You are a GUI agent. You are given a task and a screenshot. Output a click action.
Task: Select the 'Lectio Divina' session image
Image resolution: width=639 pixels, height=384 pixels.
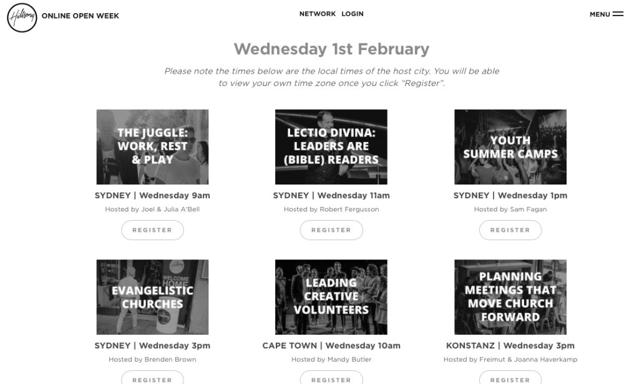[331, 147]
